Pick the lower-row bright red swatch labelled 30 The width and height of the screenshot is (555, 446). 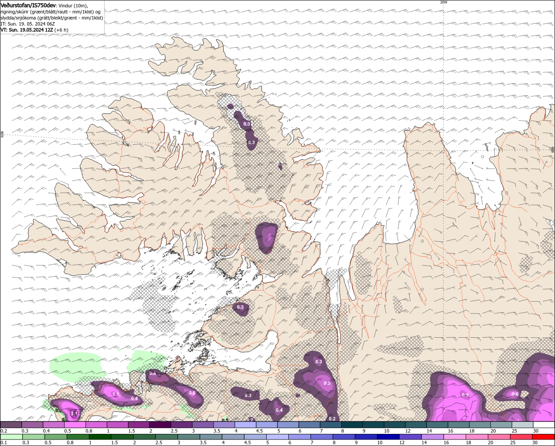(x=544, y=437)
